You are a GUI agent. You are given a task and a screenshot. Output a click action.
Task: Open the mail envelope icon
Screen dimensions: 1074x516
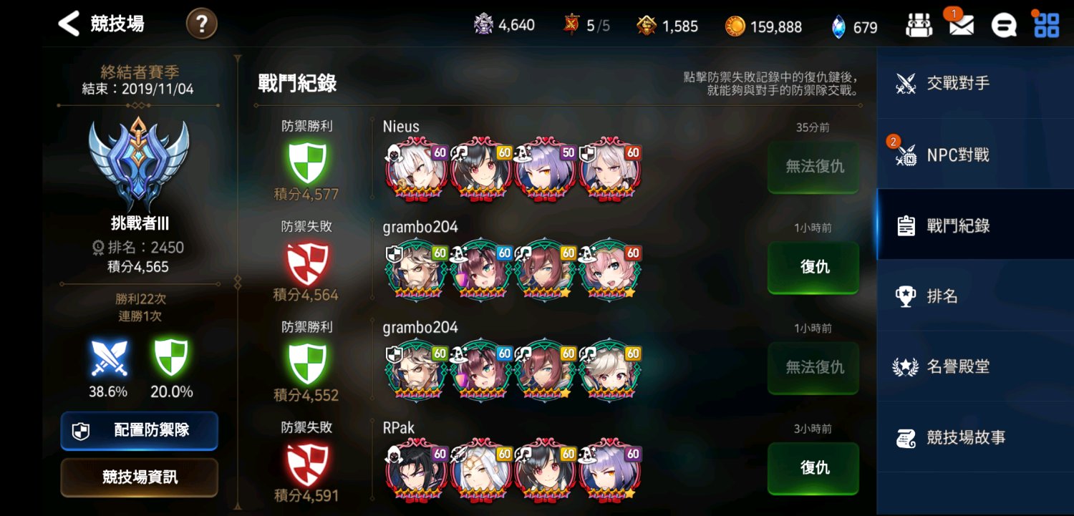pyautogui.click(x=961, y=25)
